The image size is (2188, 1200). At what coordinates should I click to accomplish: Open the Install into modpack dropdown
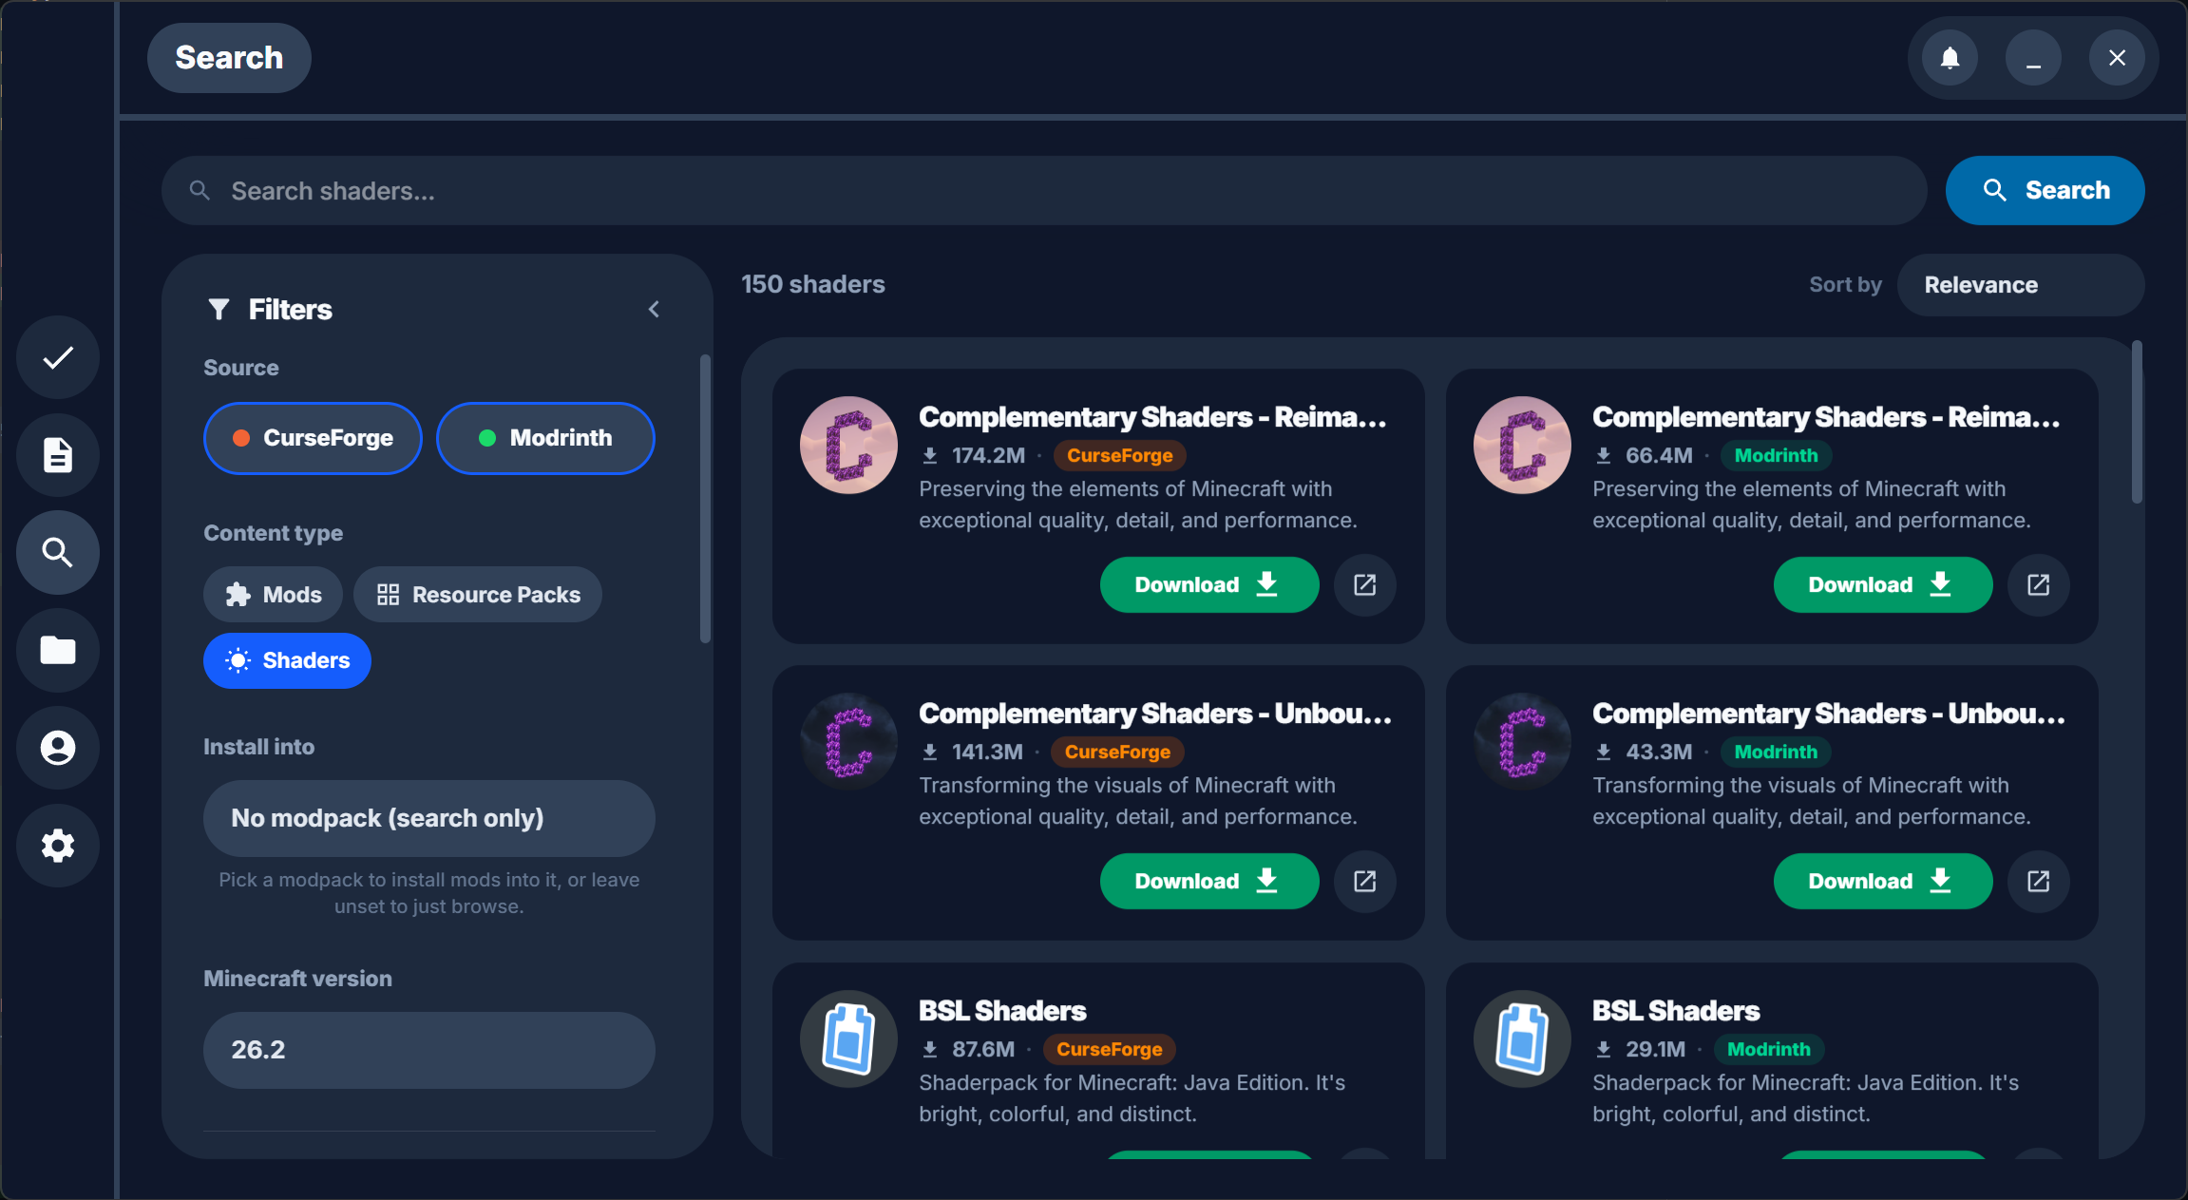click(428, 818)
